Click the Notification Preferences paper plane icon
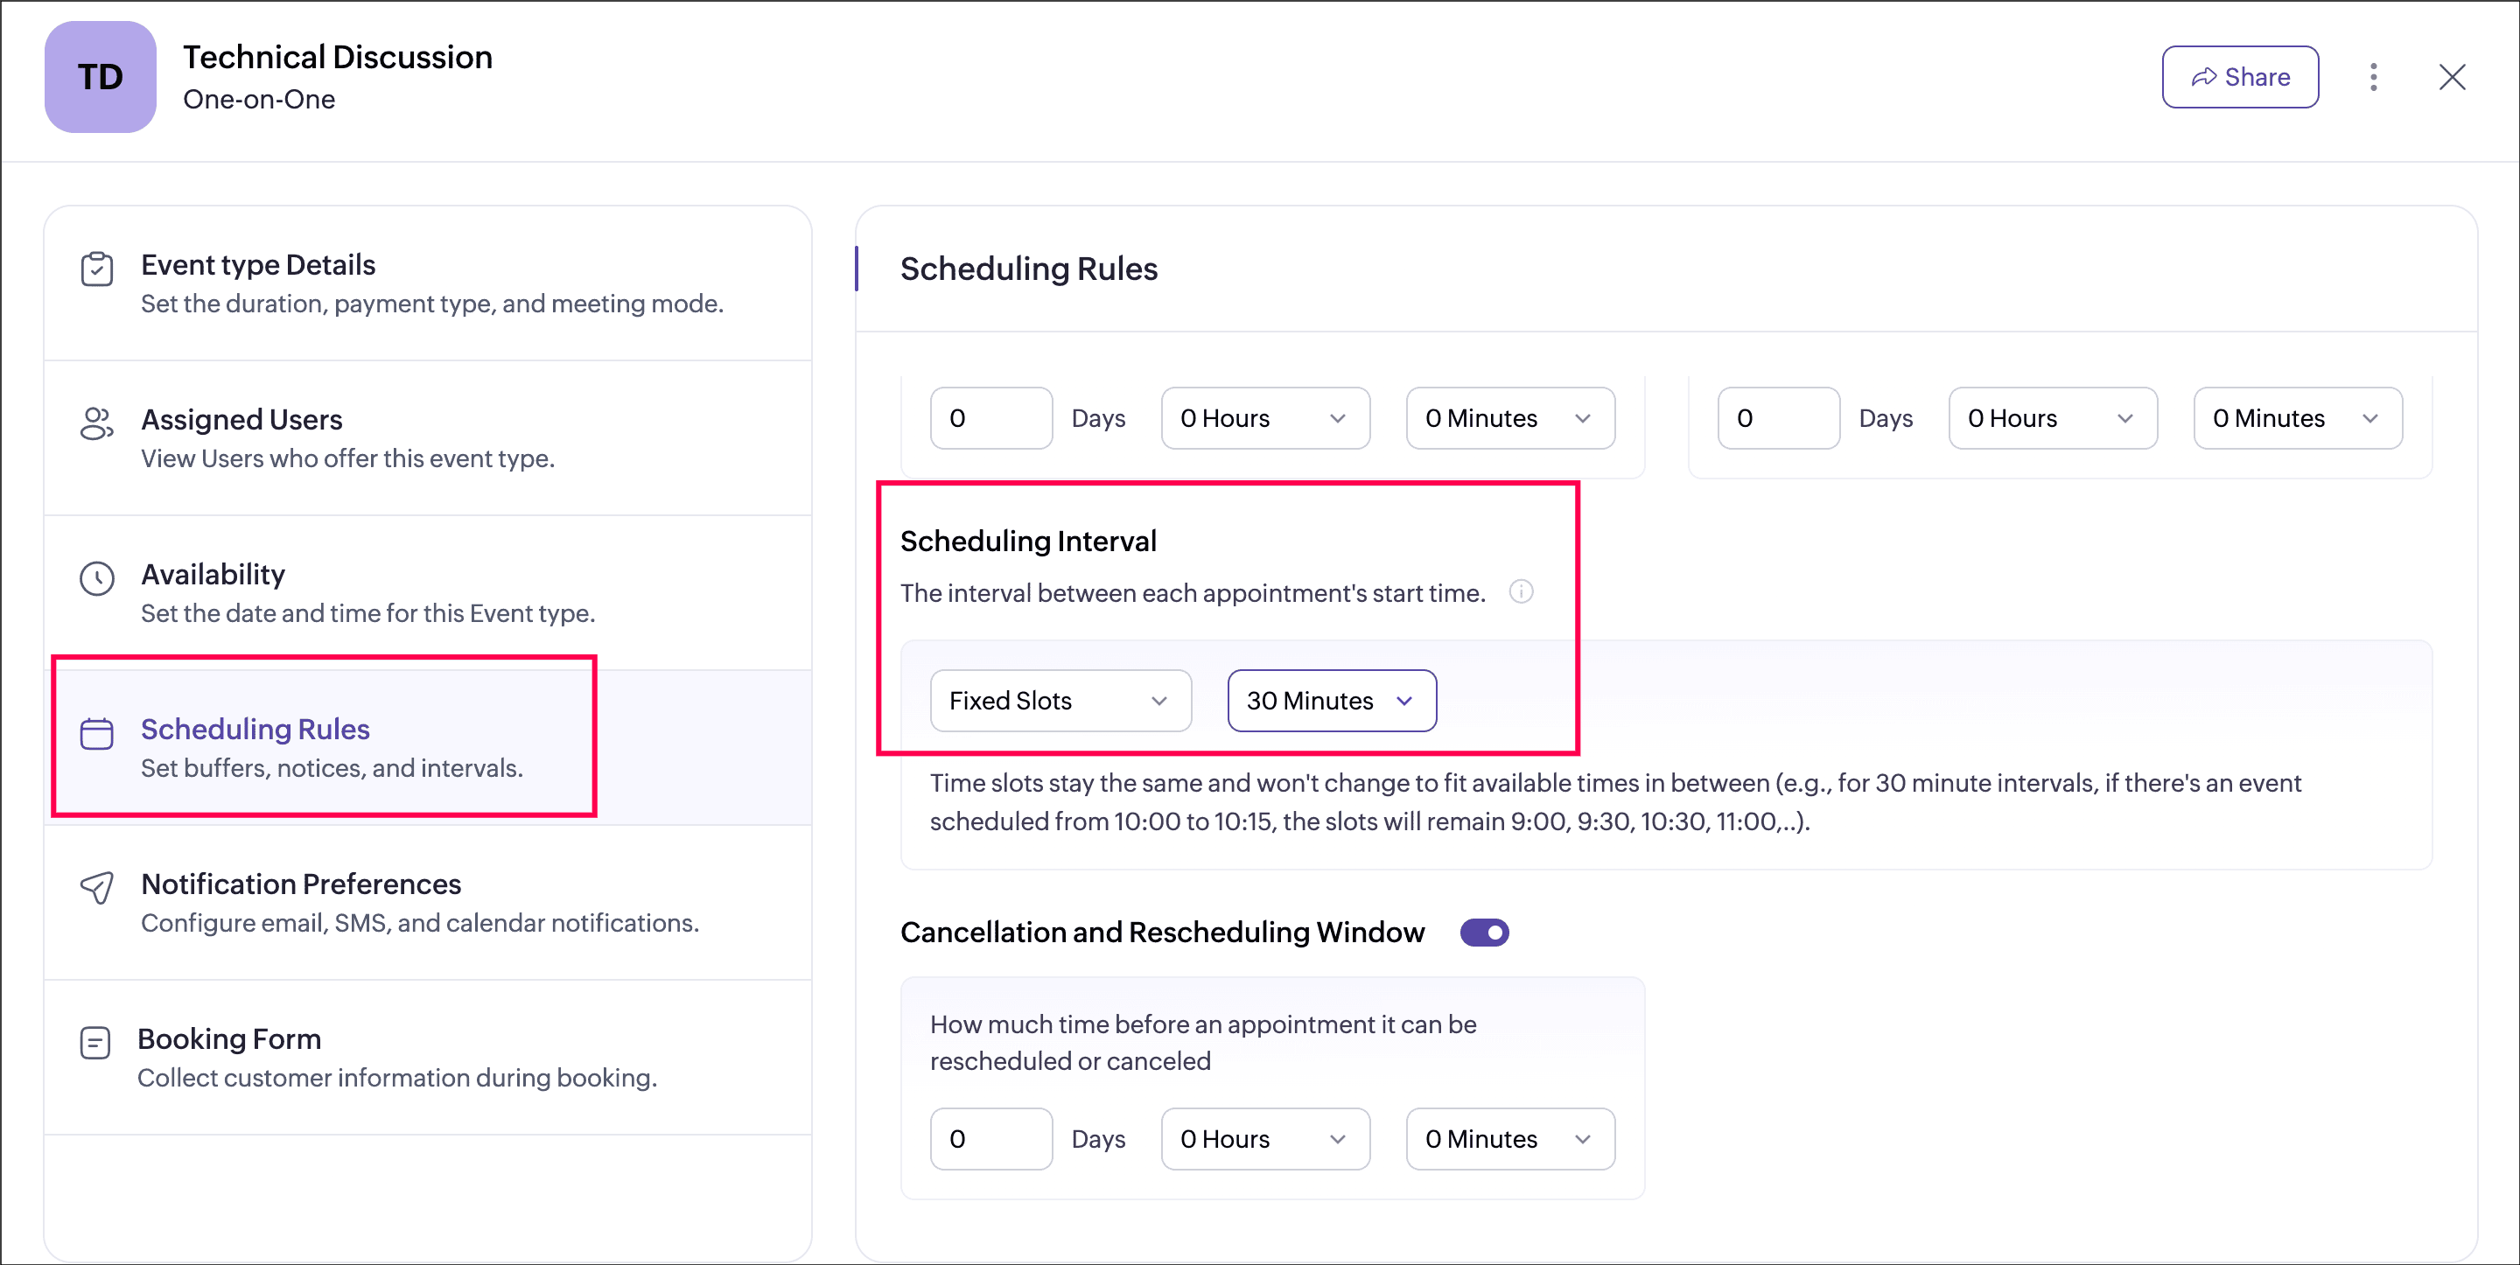This screenshot has width=2520, height=1265. (x=97, y=887)
